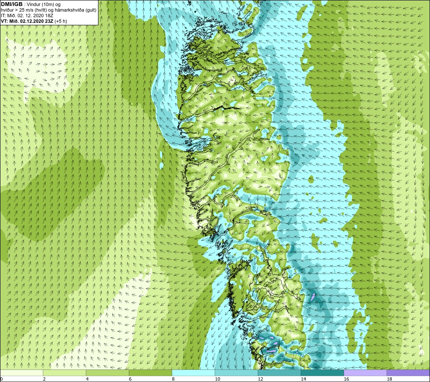Select the 6–8 m/s dark green swatch
Image resolution: width=430 pixels, height=382 pixels.
(150, 373)
